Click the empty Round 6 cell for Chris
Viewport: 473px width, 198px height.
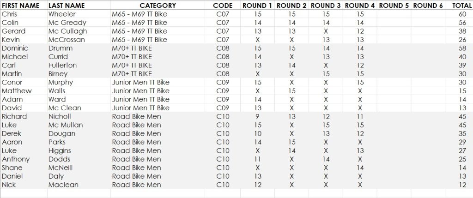point(428,14)
